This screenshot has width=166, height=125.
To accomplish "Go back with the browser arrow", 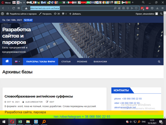I will coord(3,8).
